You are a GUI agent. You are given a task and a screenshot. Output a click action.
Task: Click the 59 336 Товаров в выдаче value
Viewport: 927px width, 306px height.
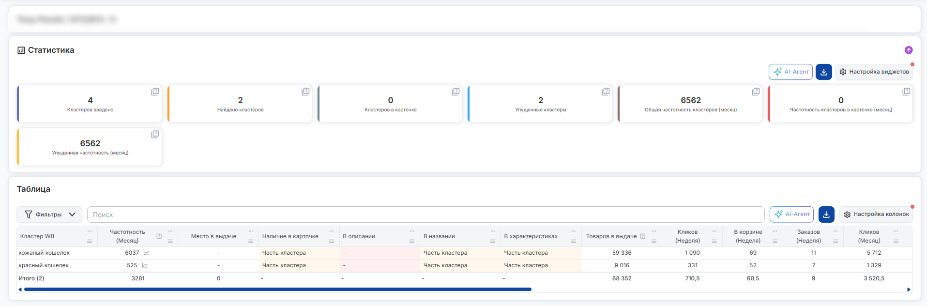pyautogui.click(x=622, y=253)
